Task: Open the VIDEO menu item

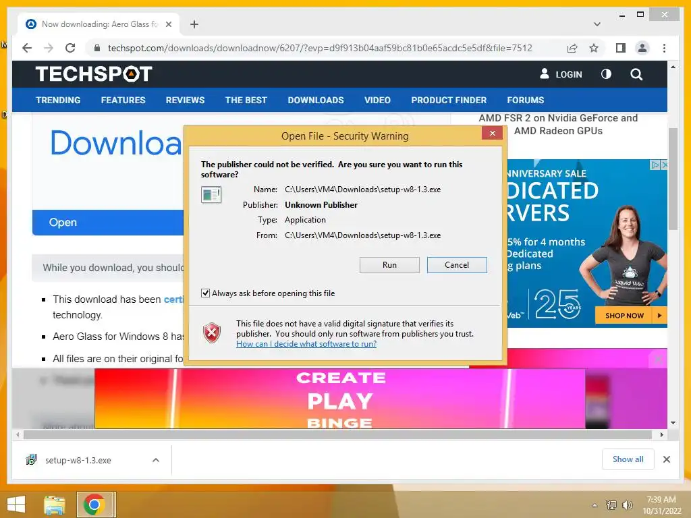Action: click(377, 100)
